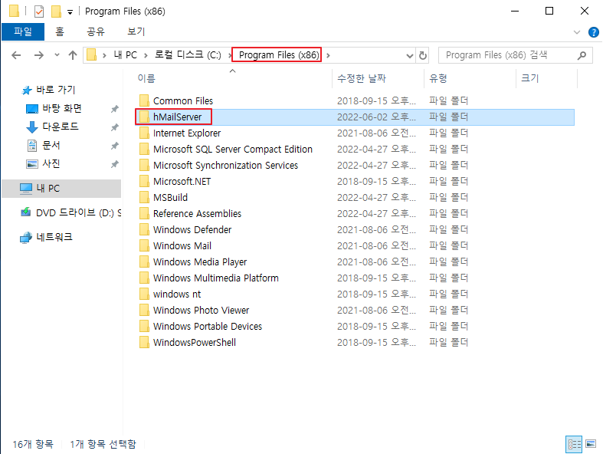Click pin icon next to 사진

(x=115, y=164)
